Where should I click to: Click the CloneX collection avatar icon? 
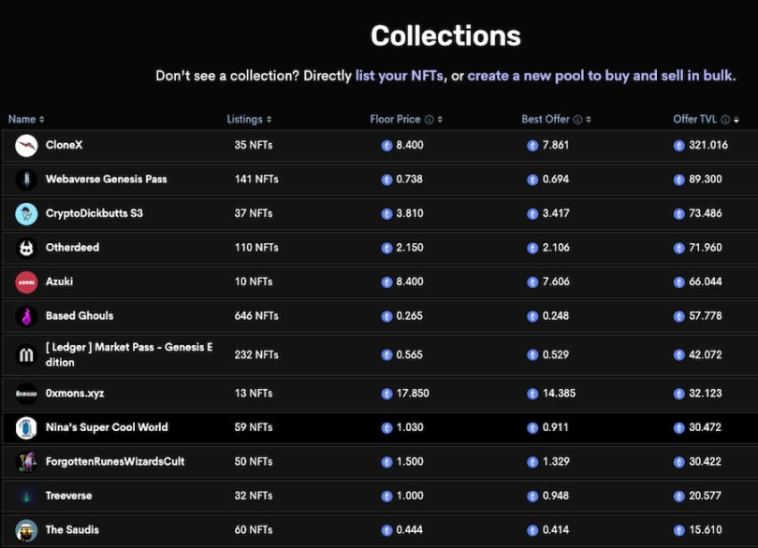[26, 145]
